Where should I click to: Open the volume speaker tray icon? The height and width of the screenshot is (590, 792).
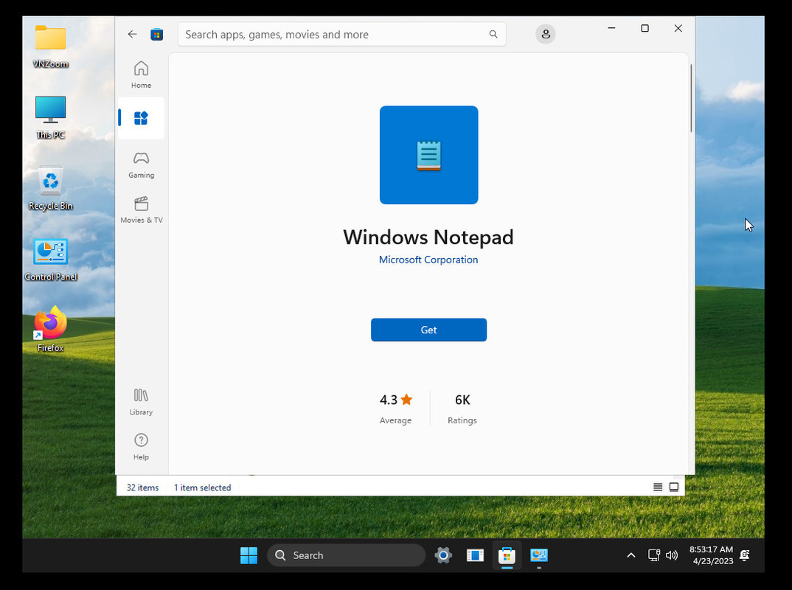coord(671,555)
